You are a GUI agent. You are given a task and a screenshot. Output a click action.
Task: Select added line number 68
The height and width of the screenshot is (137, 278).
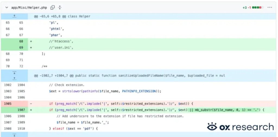click(x=21, y=41)
